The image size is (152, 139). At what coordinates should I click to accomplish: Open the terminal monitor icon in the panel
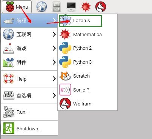[71, 7]
